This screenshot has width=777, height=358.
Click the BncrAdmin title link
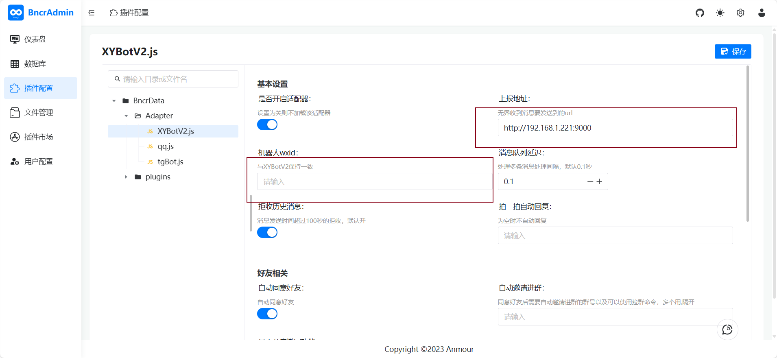pos(51,13)
